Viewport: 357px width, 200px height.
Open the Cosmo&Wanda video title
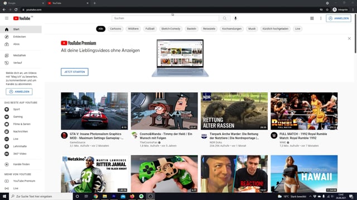(166, 136)
